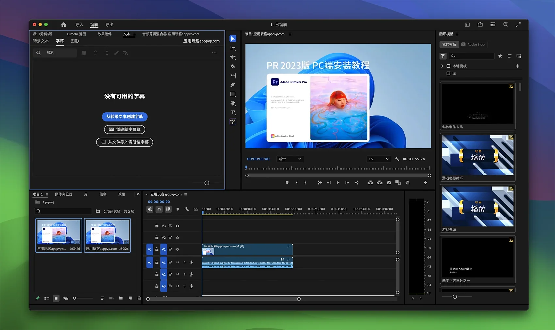Select the 应用玩客apppvp.com.mp4 [V] video clip
The width and height of the screenshot is (555, 330).
(x=247, y=249)
